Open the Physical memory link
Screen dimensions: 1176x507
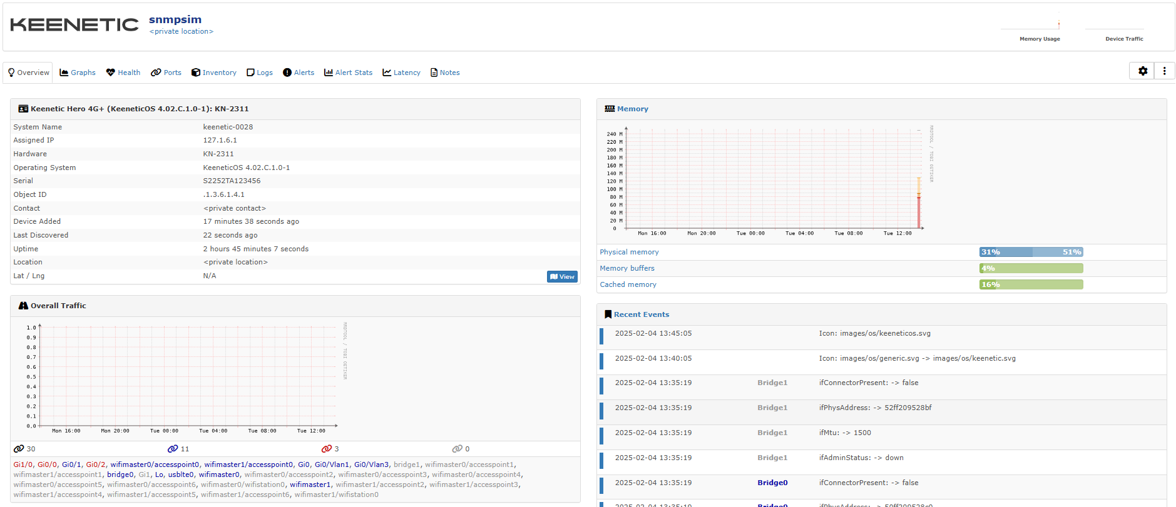(629, 252)
